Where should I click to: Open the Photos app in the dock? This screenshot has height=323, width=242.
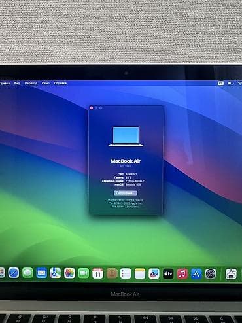click(69, 273)
